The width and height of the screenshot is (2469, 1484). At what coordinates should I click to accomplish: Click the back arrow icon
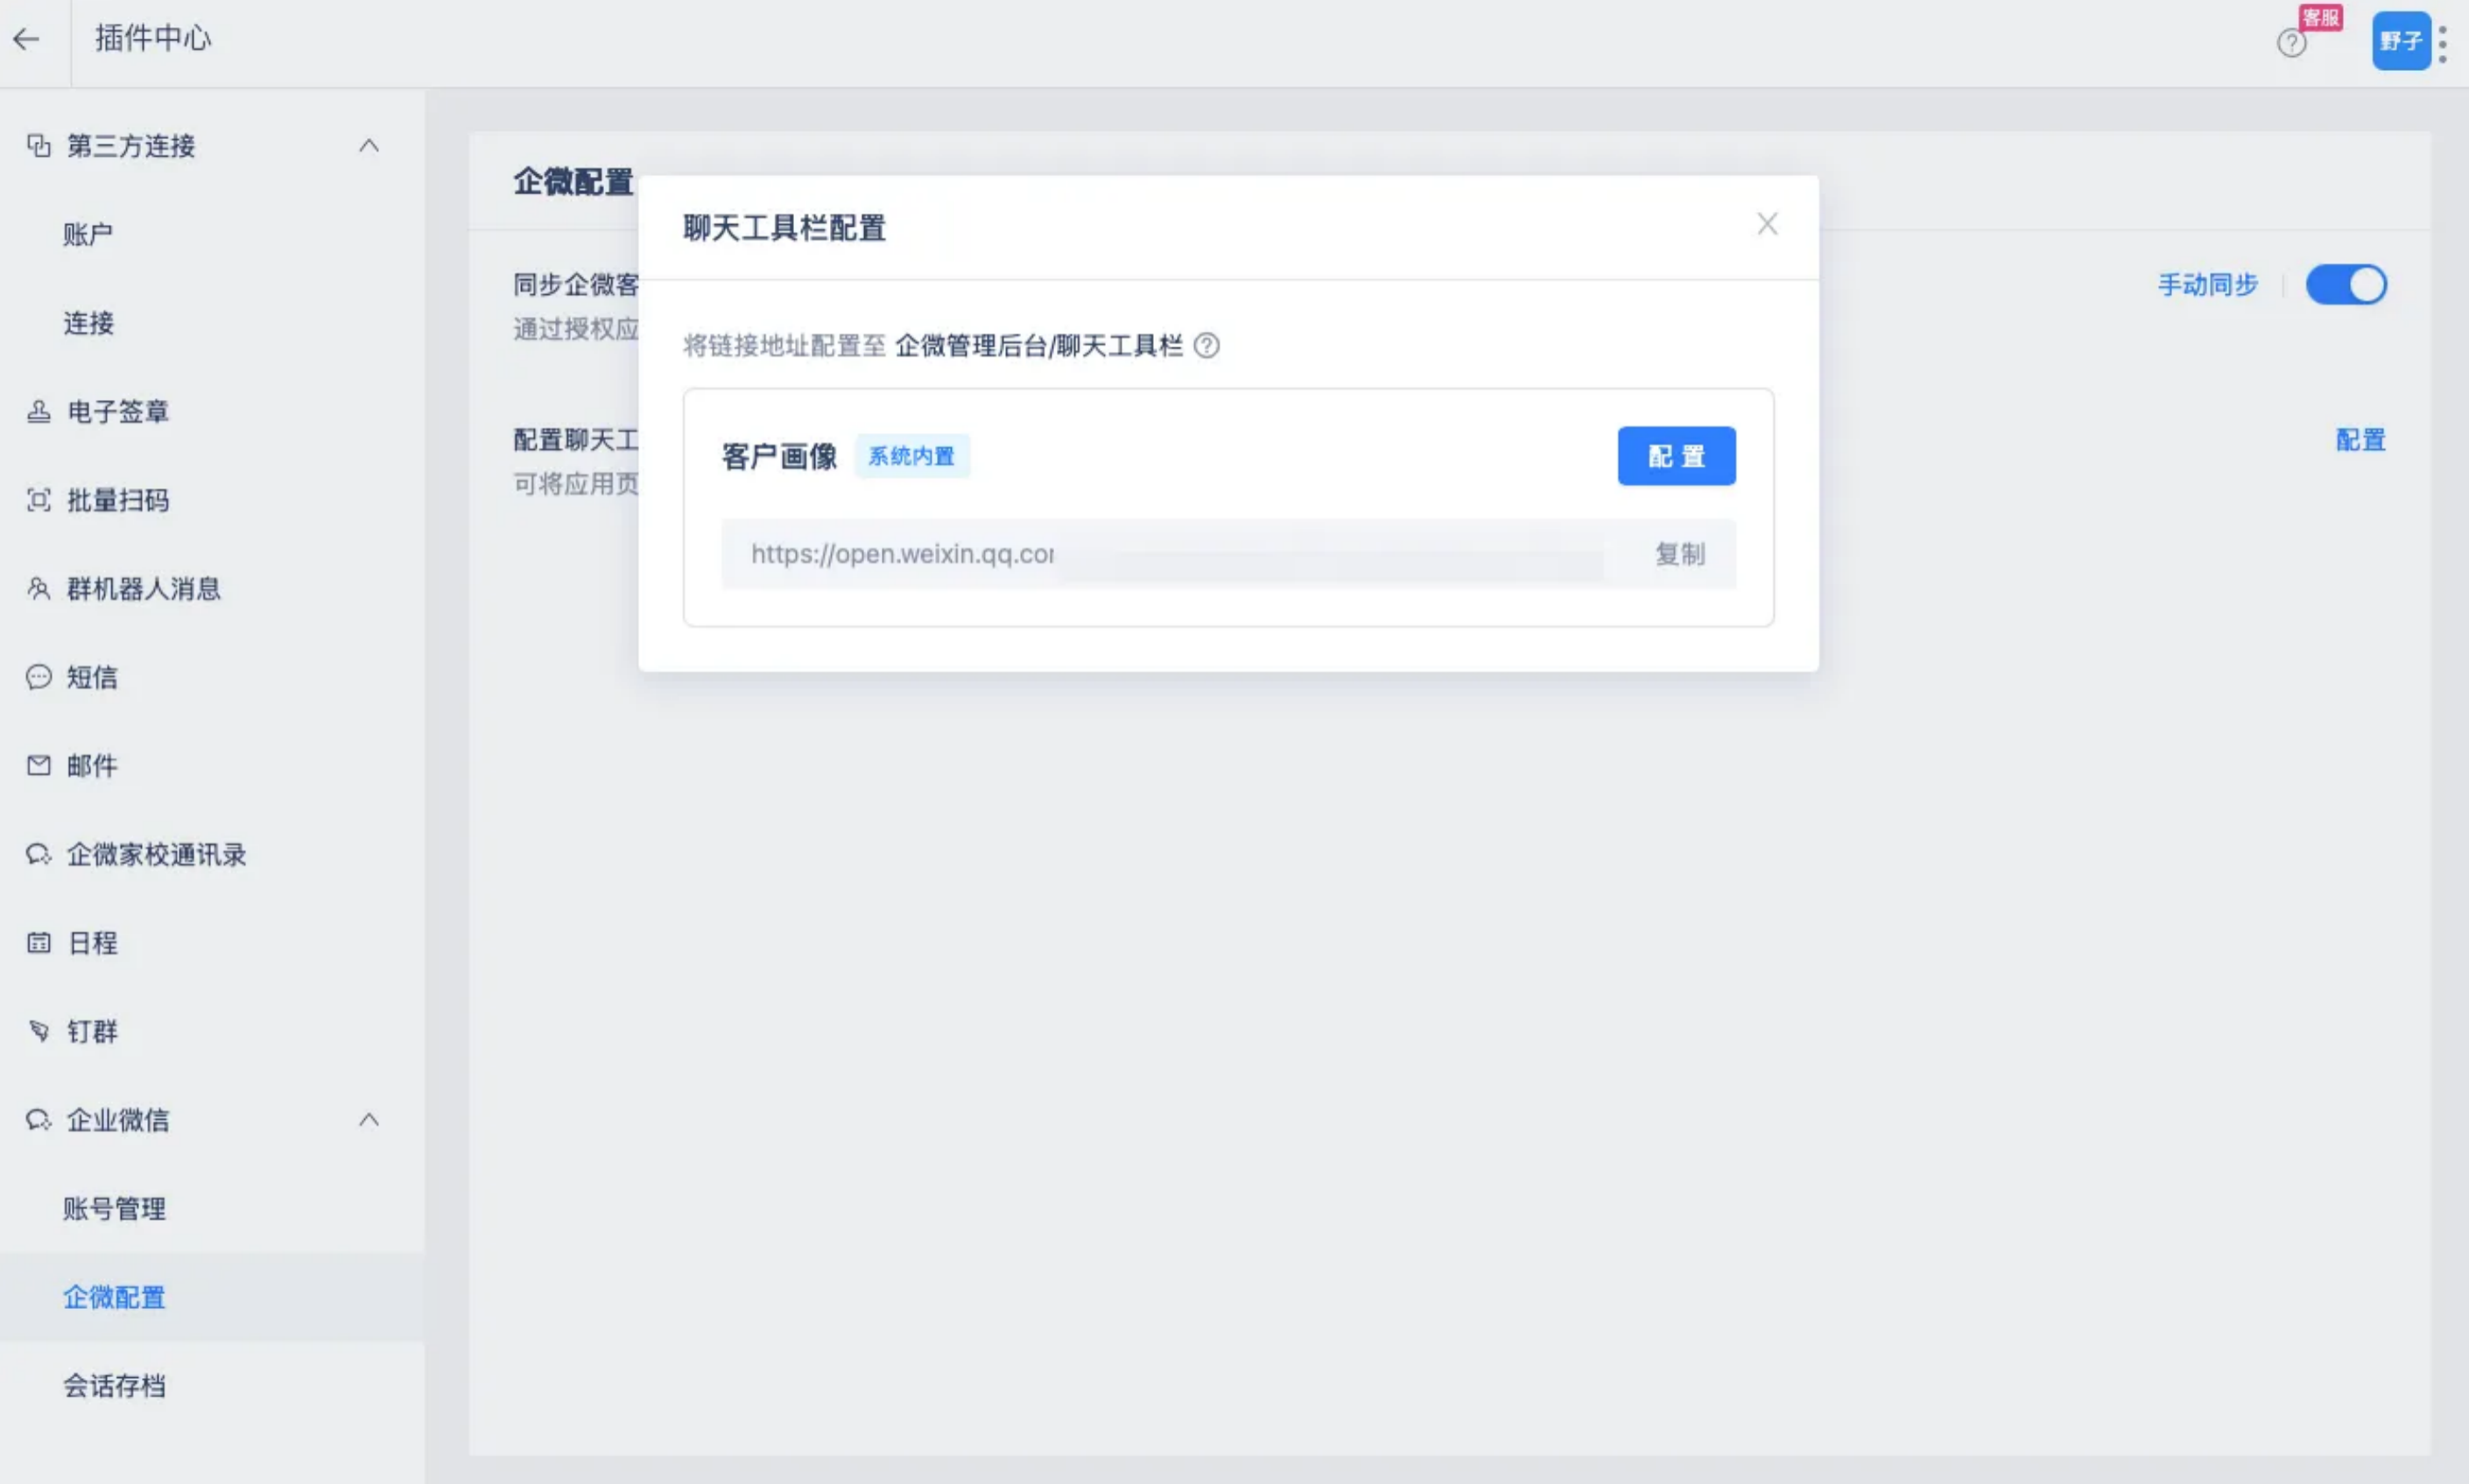click(27, 39)
